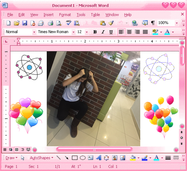Insert Picture from file icon
Viewport: 187px width, 171px height.
pos(123,158)
